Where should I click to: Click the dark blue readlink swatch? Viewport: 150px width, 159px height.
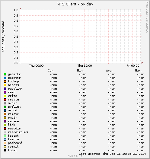pos(5,89)
